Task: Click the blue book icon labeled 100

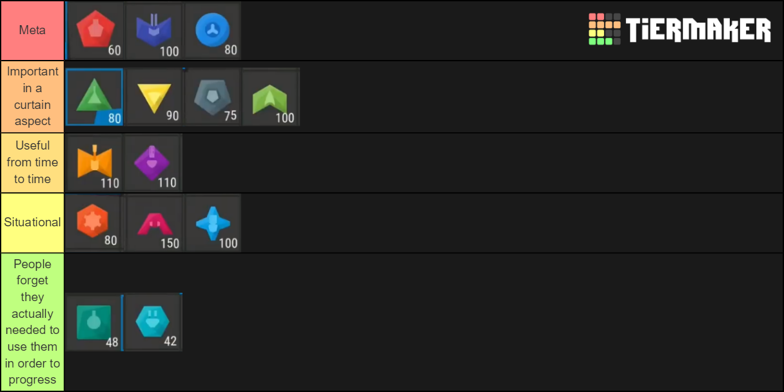Action: pyautogui.click(x=153, y=29)
